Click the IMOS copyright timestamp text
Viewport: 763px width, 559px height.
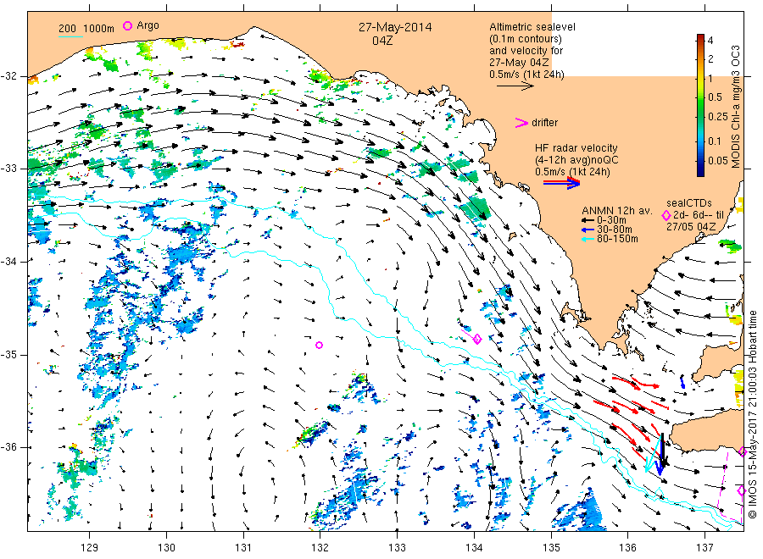tap(753, 414)
